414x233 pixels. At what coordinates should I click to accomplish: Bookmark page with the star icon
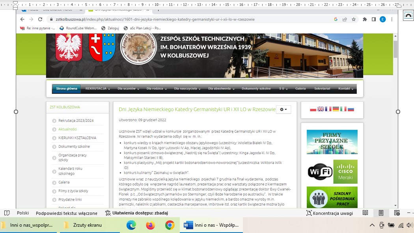coord(354,19)
